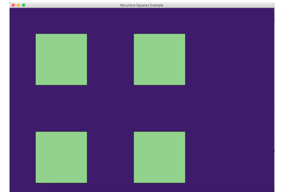Click purple gap between the two right squares
Screen dimensions: 282x192
coord(160,108)
